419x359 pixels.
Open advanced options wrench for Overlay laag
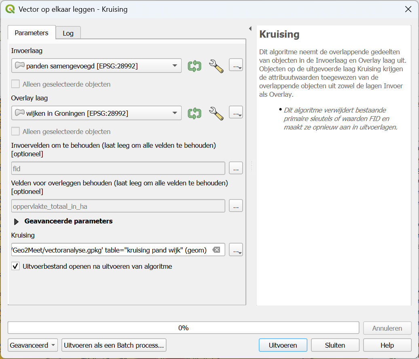pyautogui.click(x=216, y=113)
